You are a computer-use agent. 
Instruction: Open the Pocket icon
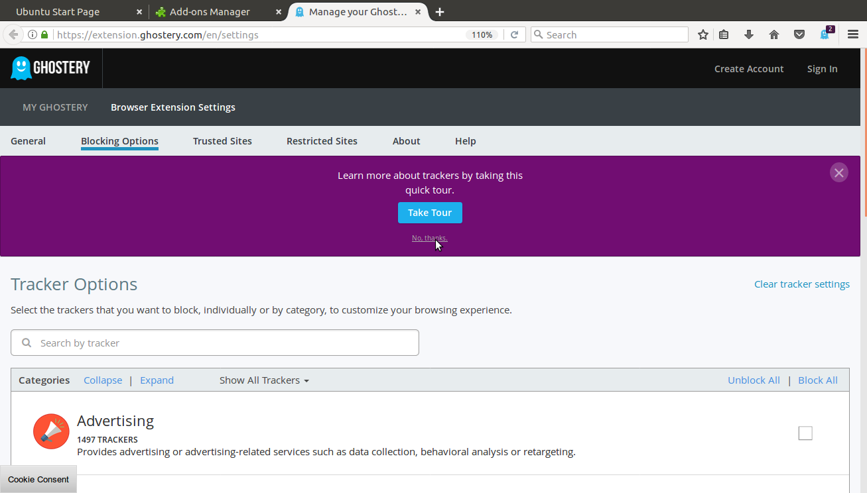tap(799, 34)
